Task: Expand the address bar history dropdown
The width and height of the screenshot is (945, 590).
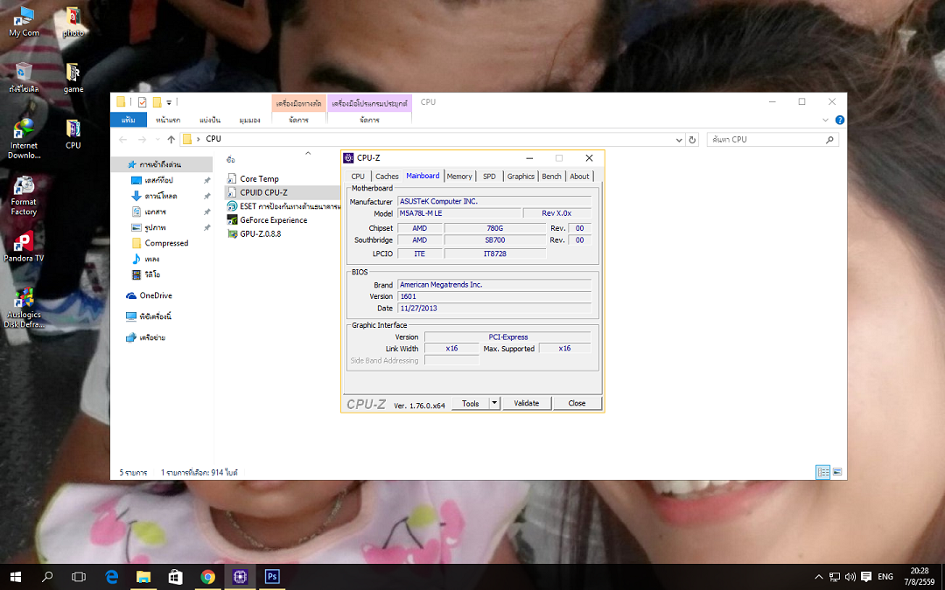Action: [x=679, y=139]
